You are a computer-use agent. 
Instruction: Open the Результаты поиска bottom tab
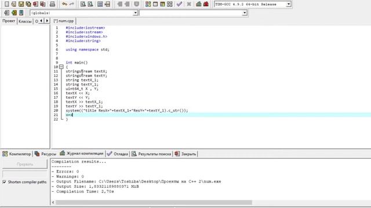[x=151, y=154]
